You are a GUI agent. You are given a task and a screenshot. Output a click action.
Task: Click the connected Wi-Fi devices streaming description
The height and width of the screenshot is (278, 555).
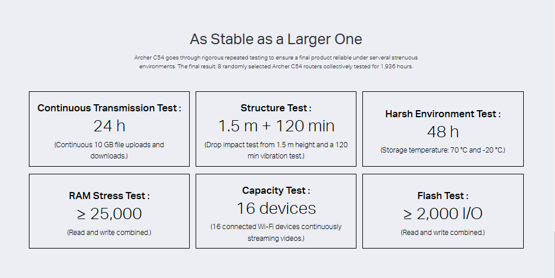(276, 232)
